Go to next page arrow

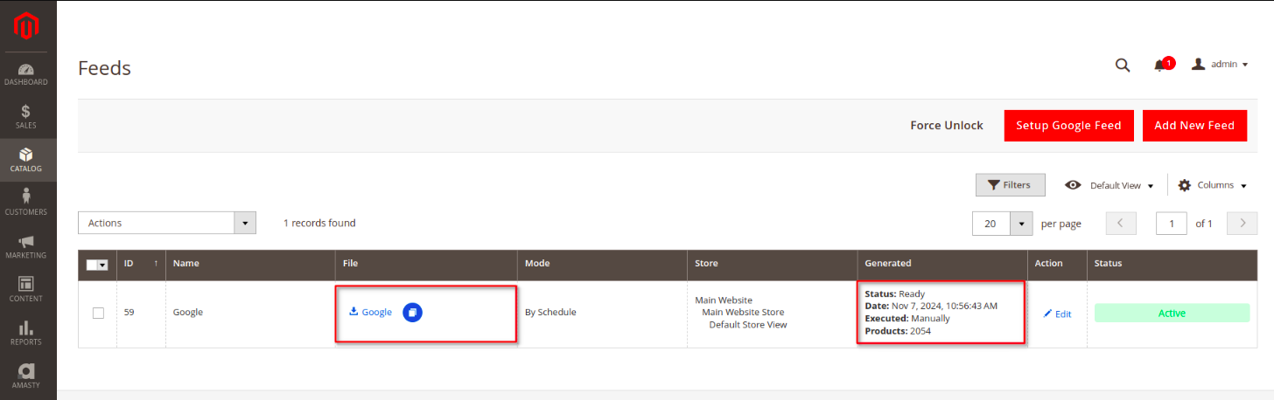coord(1242,224)
